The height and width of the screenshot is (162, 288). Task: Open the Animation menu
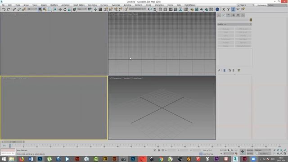[x=65, y=5]
